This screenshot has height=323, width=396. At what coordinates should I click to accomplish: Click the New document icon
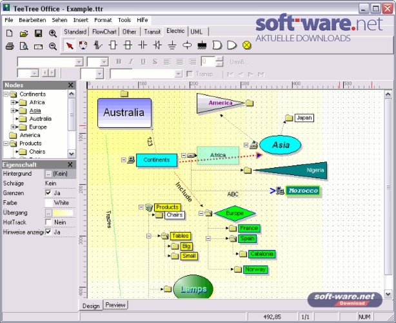[x=9, y=33]
